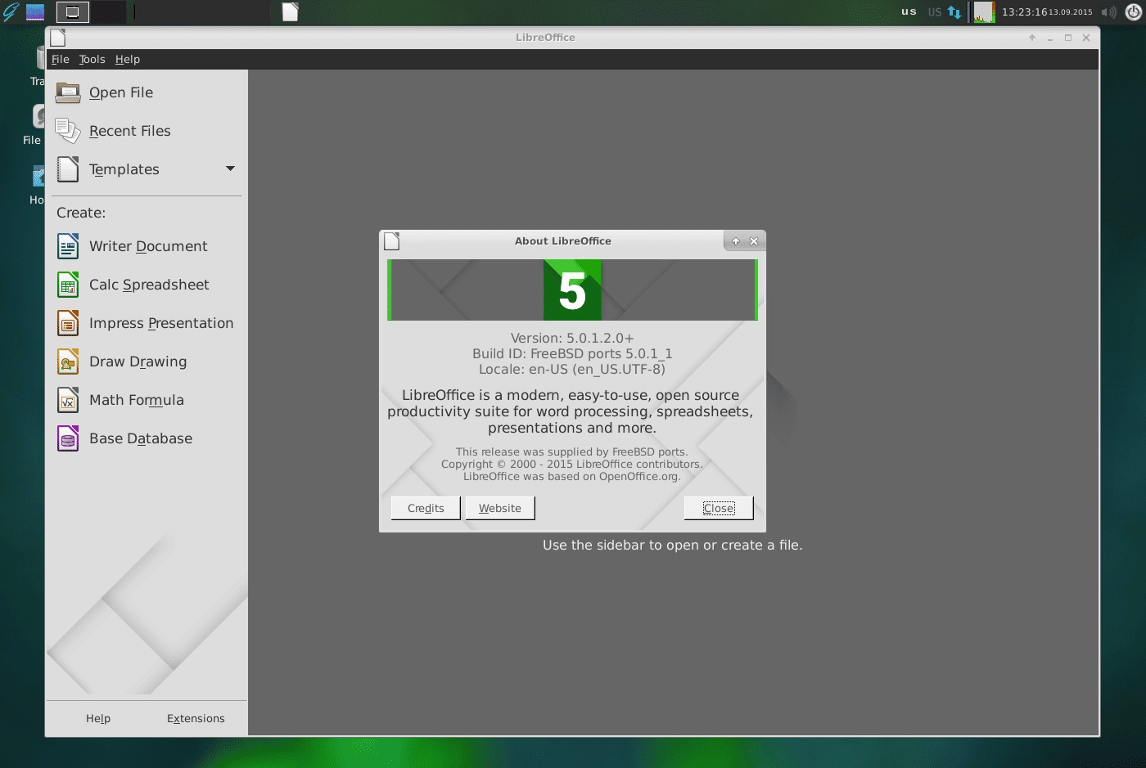1146x768 pixels.
Task: Click the network up/down arrows tray icon
Action: point(954,12)
